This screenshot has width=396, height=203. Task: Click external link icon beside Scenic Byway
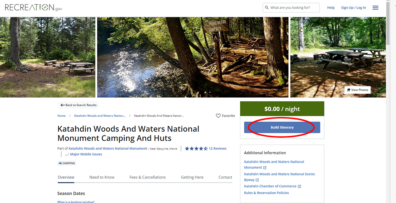pyautogui.click(x=257, y=180)
